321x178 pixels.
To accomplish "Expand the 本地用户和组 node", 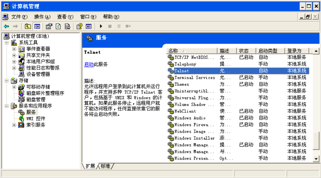I will click(x=14, y=62).
